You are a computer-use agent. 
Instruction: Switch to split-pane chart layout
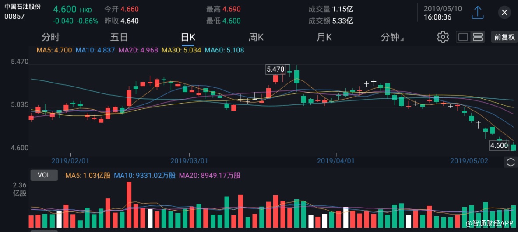click(x=478, y=37)
